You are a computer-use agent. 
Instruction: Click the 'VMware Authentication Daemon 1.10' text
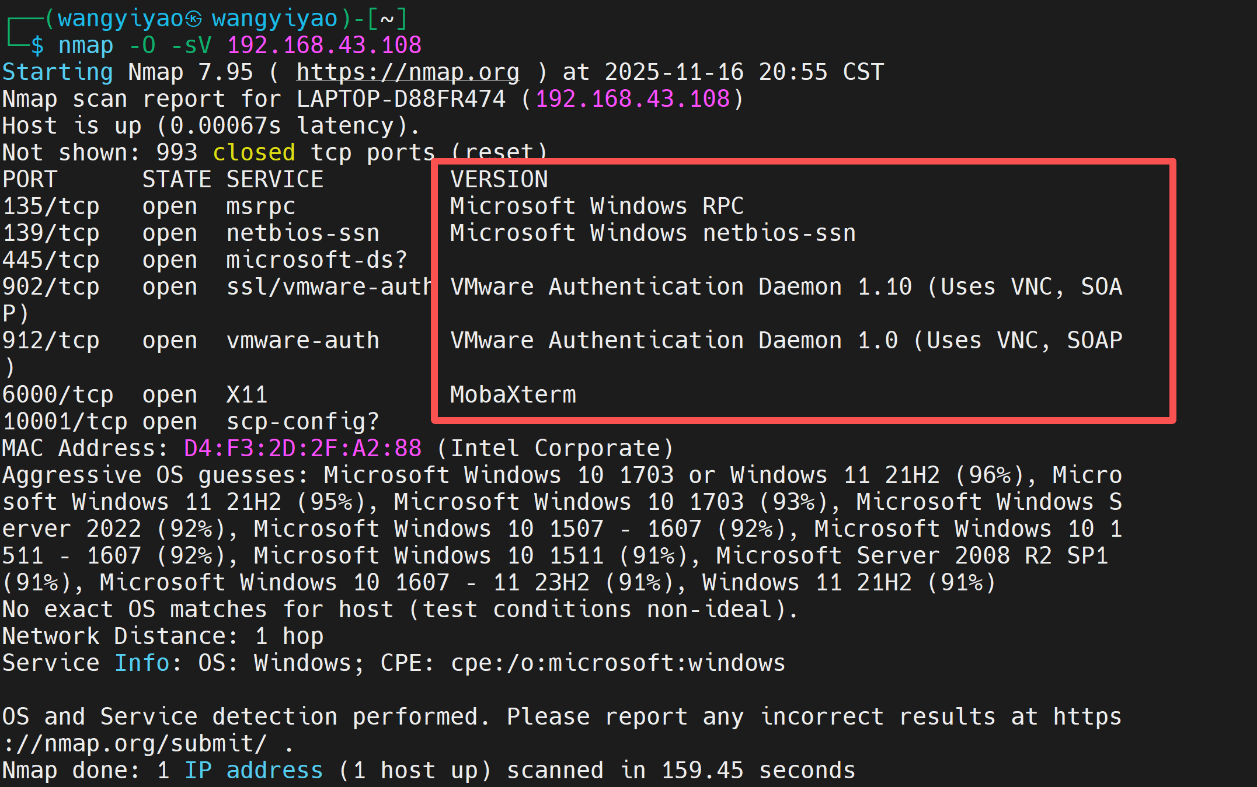coord(681,287)
